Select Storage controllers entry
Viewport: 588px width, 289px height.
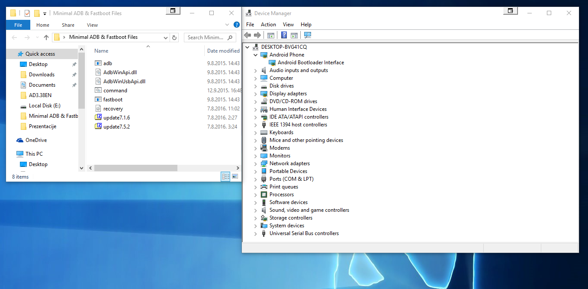click(x=291, y=218)
